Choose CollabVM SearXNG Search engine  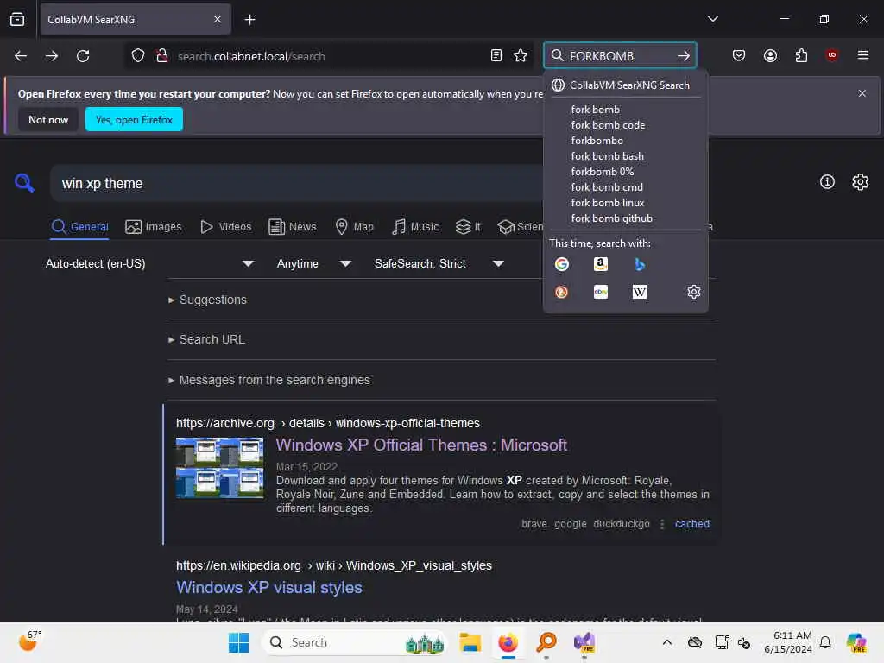click(625, 85)
